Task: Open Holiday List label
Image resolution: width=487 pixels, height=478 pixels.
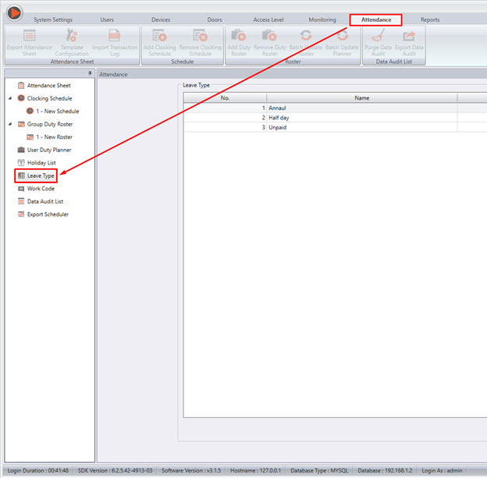Action: click(x=41, y=163)
